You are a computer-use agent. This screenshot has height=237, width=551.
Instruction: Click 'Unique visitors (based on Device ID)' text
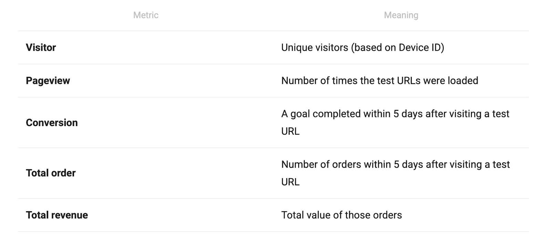click(363, 47)
